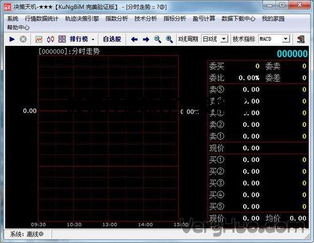The height and width of the screenshot is (243, 314).
Task: Click inside the 分时走势 chart grid
Action: 108,138
